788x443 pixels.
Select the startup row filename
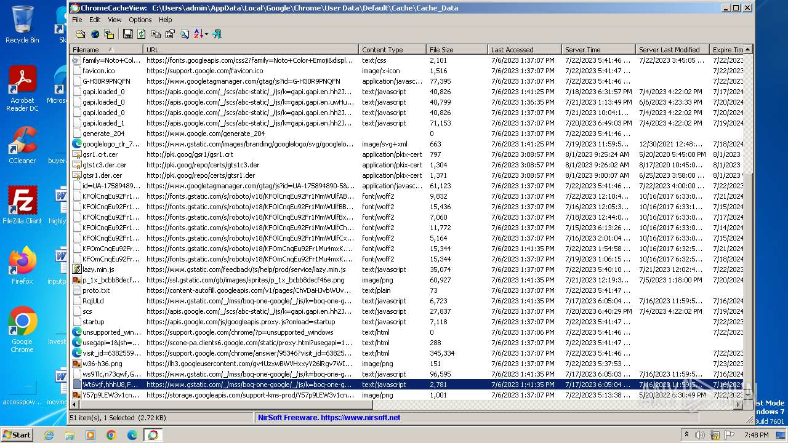click(x=94, y=322)
